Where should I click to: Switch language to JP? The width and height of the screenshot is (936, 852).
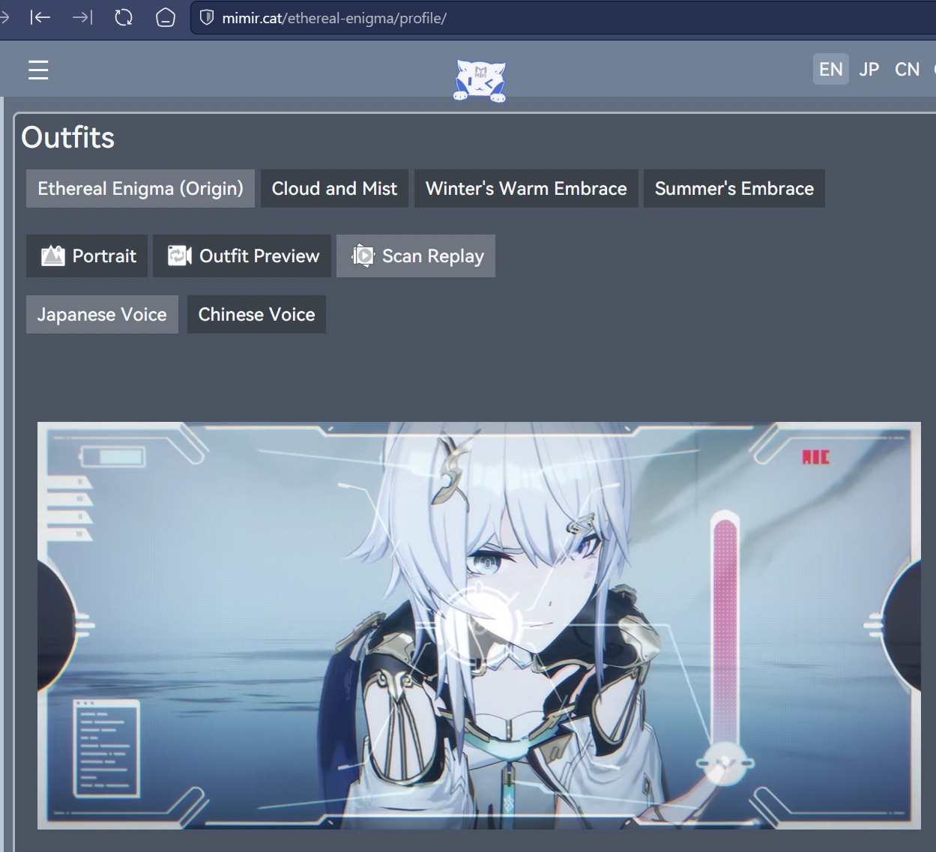[x=869, y=69]
